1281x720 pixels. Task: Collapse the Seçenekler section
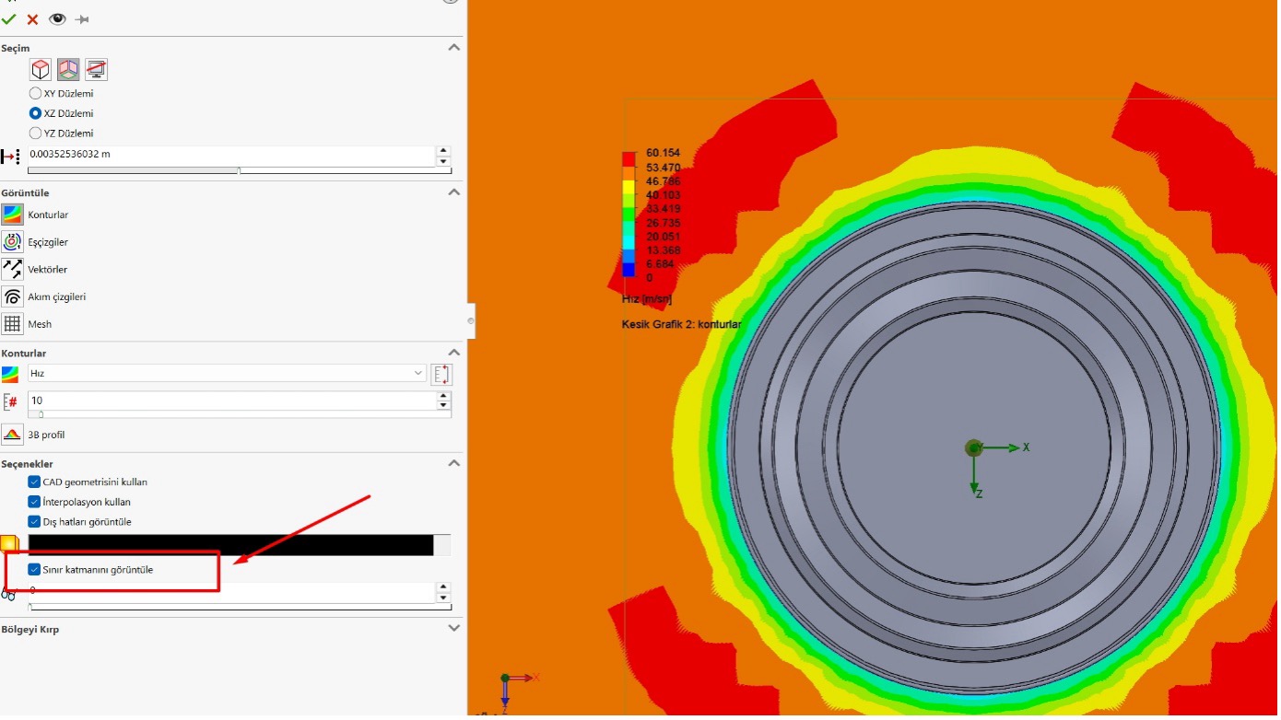(452, 462)
